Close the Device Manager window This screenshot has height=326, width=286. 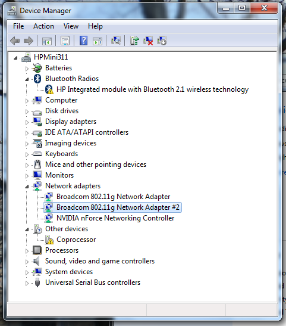[264, 8]
